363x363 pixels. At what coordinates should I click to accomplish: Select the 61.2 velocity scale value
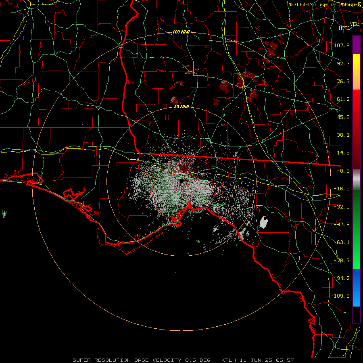click(x=343, y=99)
